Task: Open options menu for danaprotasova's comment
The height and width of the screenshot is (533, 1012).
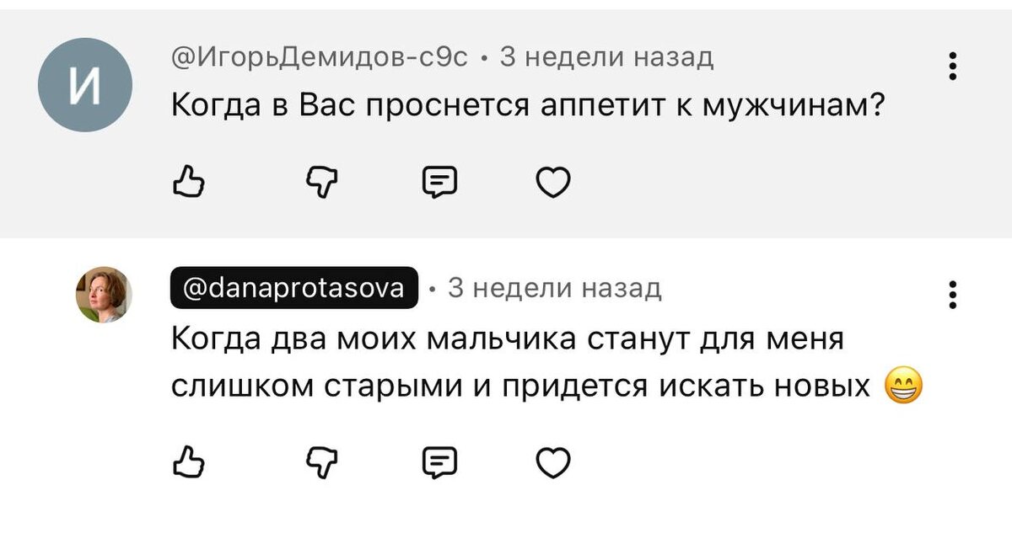Action: click(x=952, y=295)
